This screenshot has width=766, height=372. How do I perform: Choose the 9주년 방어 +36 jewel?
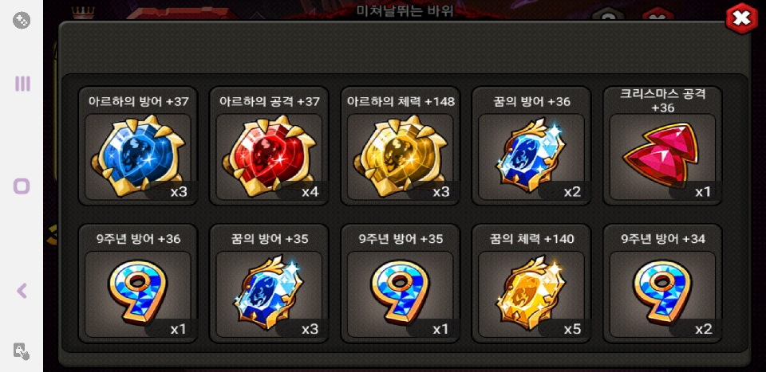[x=138, y=284]
